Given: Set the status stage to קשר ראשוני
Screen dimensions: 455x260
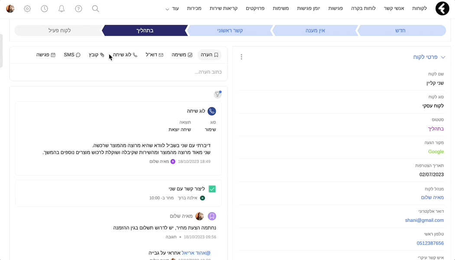Looking at the screenshot, I should 230,30.
